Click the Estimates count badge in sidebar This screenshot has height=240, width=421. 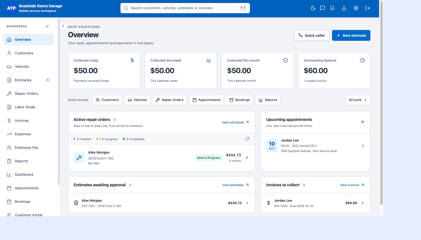48,80
